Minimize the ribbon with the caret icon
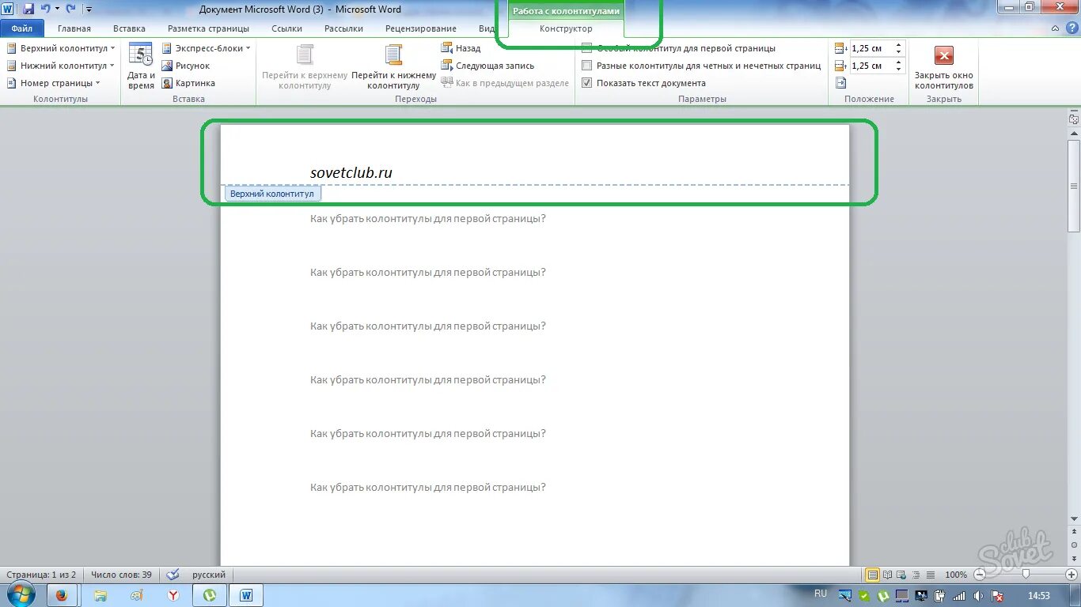 (1055, 28)
